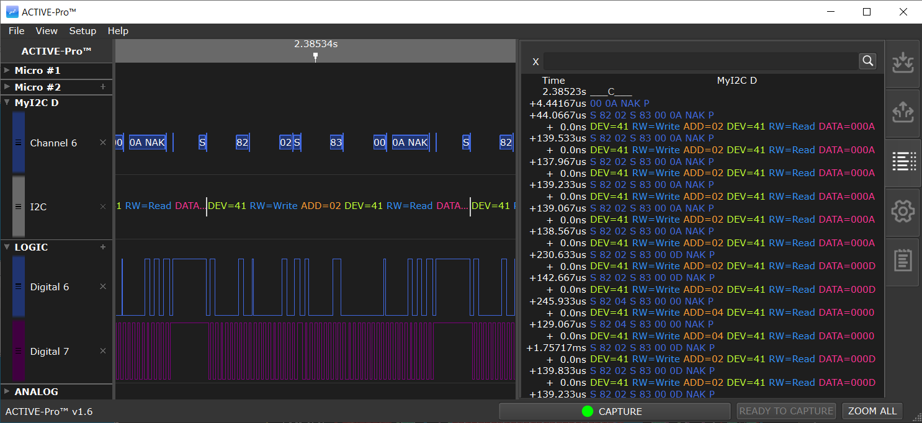Viewport: 922px width, 423px height.
Task: Add a signal to LOGIC with the plus
Action: (x=103, y=247)
